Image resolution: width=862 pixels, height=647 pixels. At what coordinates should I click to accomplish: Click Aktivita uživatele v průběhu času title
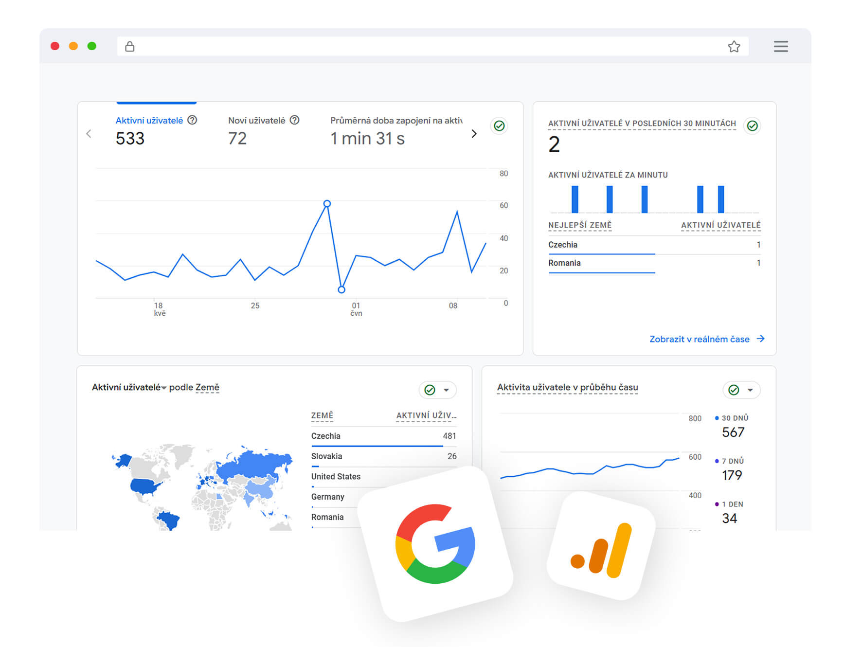click(x=567, y=387)
